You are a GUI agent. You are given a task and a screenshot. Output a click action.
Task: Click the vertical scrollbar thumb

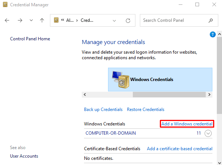click(x=219, y=75)
